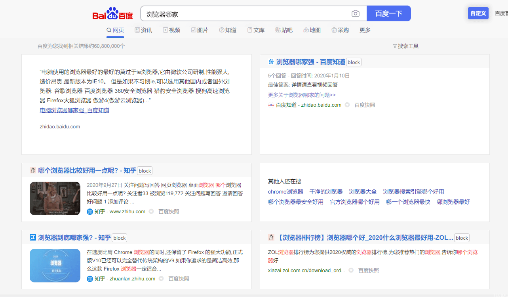Click the Zhihu favicon on the result
Viewport: 508px width, 297px height.
[89, 211]
